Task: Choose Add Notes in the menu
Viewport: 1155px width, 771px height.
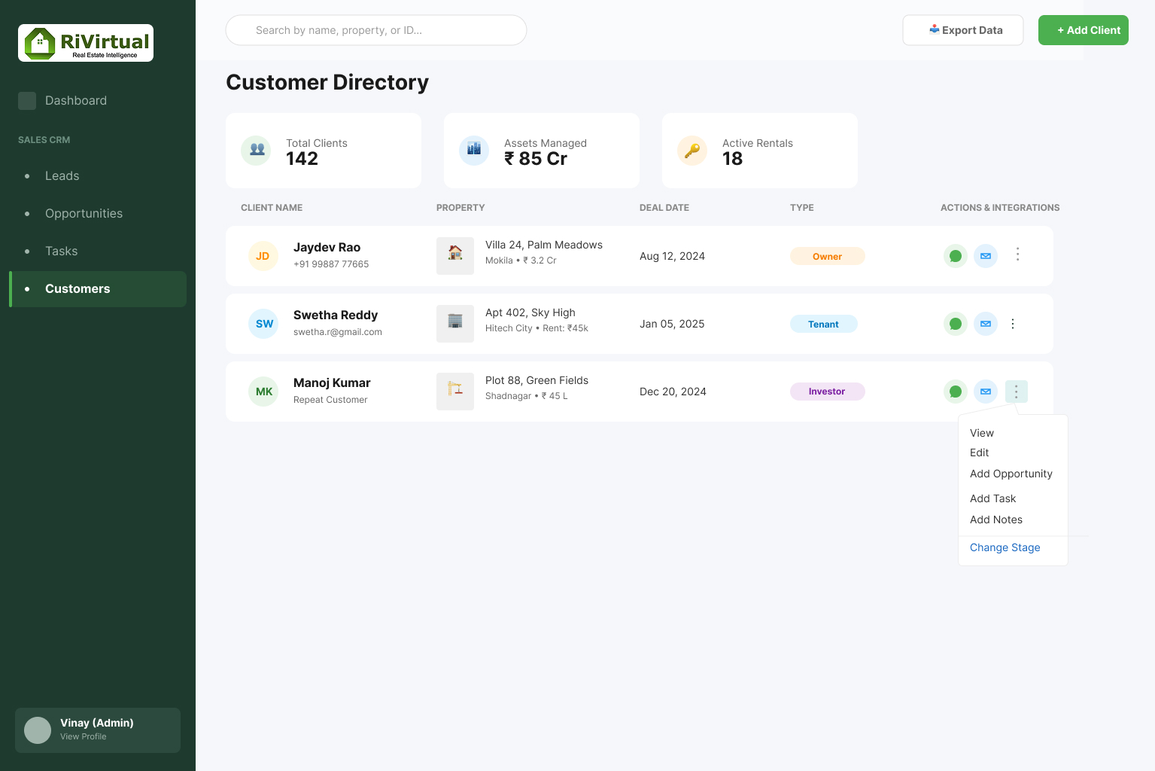Action: tap(996, 520)
